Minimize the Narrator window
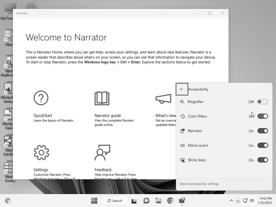 198,13
